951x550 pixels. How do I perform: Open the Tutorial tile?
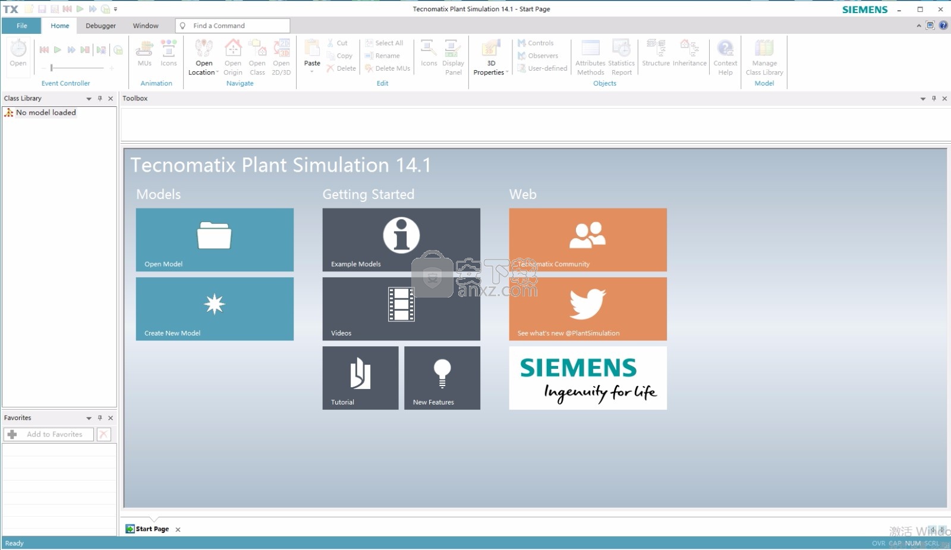pyautogui.click(x=360, y=378)
